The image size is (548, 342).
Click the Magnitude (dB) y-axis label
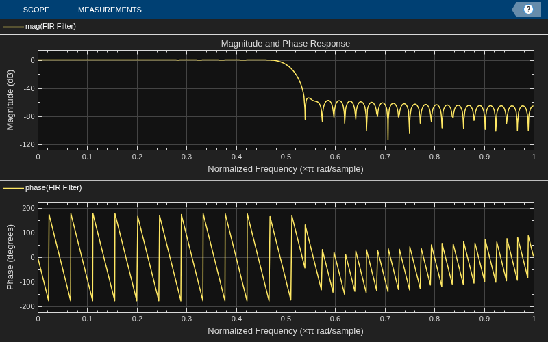coord(10,100)
